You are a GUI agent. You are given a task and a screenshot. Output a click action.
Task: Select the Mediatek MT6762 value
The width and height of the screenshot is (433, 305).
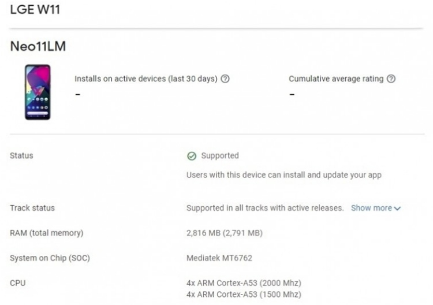[219, 258]
